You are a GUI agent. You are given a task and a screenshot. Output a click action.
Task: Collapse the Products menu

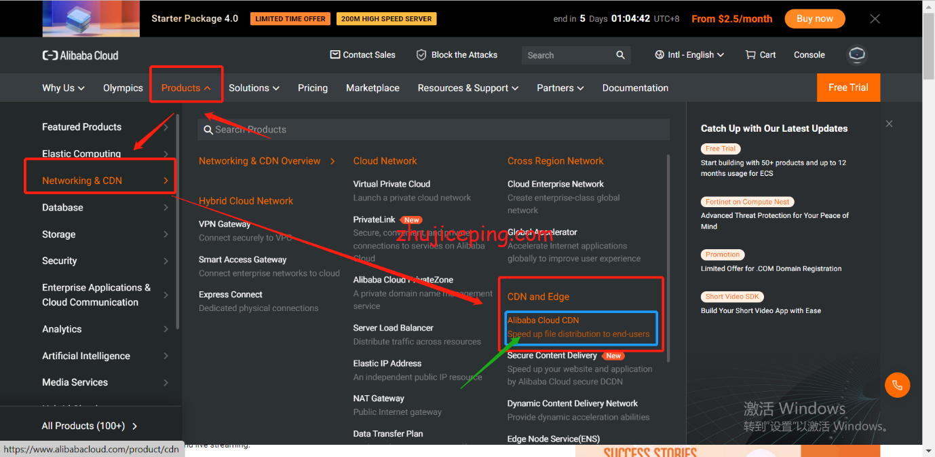coord(186,88)
